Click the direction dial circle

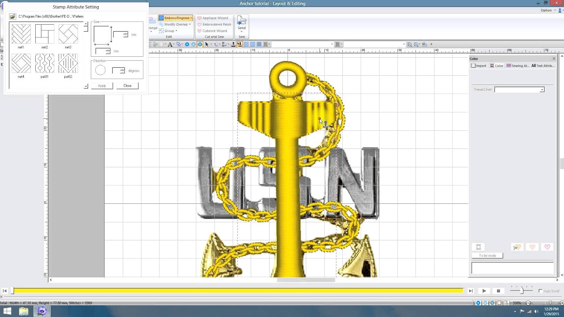100,70
